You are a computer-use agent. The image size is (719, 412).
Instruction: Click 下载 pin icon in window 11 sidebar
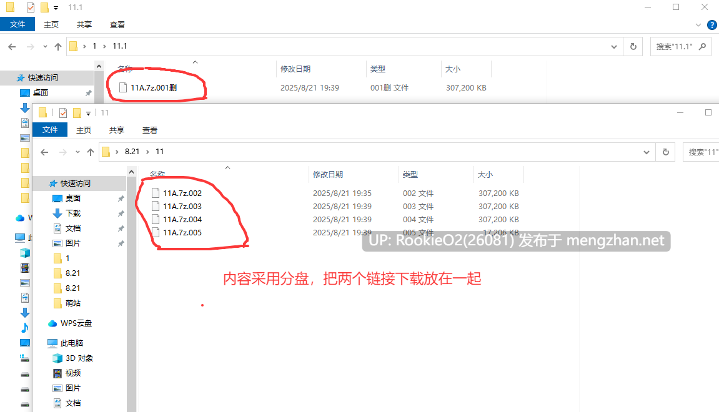tap(121, 213)
